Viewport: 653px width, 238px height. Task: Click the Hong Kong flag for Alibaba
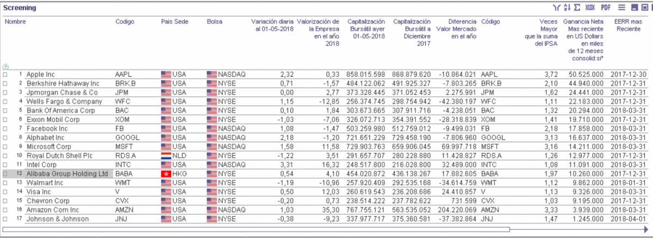click(166, 174)
